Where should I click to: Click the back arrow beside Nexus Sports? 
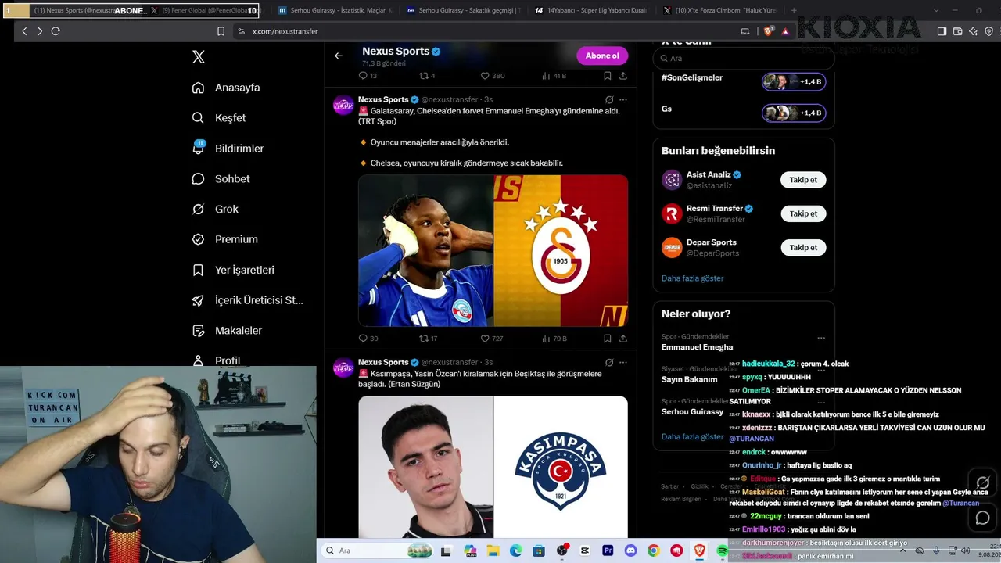coord(339,56)
